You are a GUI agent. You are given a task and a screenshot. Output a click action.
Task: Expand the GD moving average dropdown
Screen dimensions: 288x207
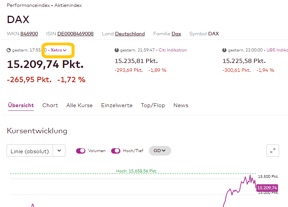160,151
